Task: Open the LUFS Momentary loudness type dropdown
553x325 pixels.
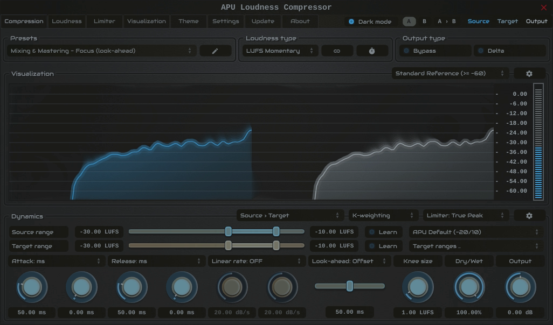Action: [x=280, y=51]
